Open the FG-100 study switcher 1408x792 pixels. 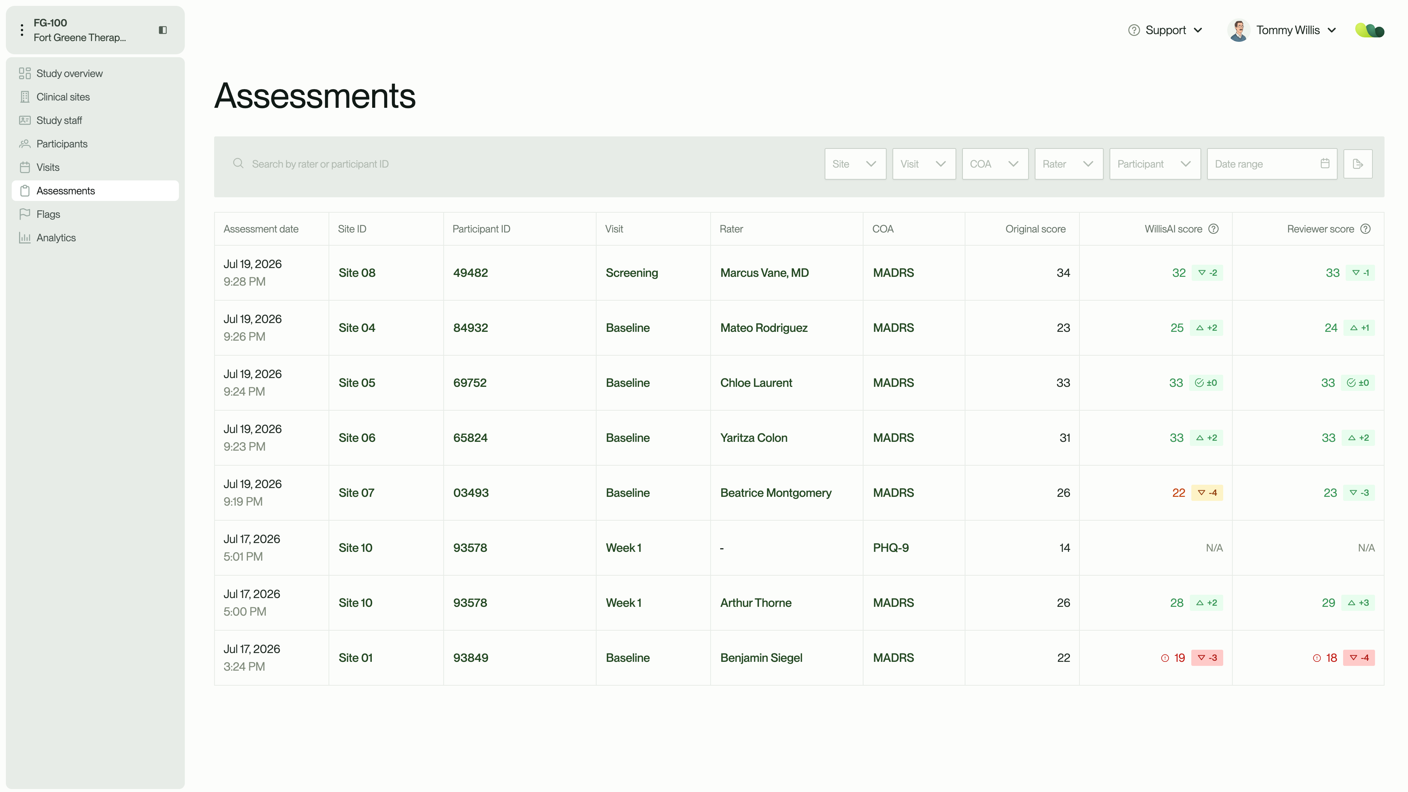coord(95,30)
